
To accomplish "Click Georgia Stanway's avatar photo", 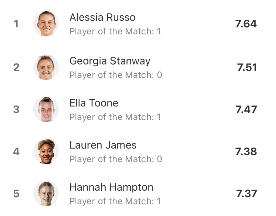I will pyautogui.click(x=46, y=67).
